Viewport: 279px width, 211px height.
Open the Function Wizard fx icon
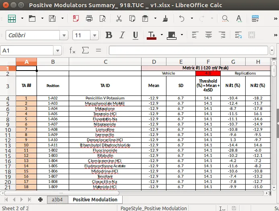(72, 51)
